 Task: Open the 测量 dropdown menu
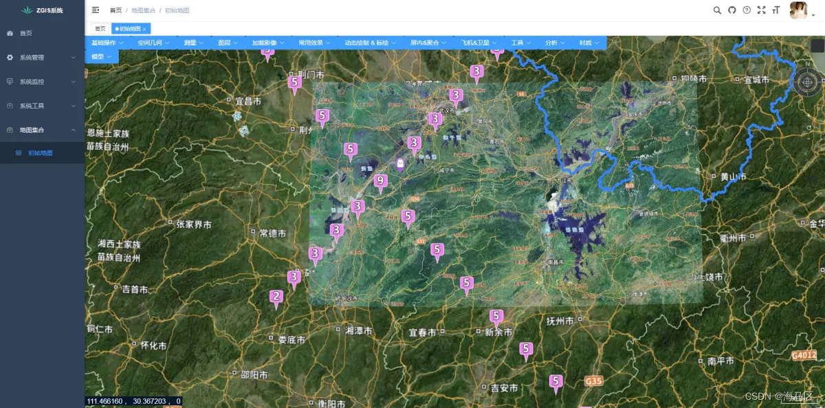pyautogui.click(x=194, y=43)
